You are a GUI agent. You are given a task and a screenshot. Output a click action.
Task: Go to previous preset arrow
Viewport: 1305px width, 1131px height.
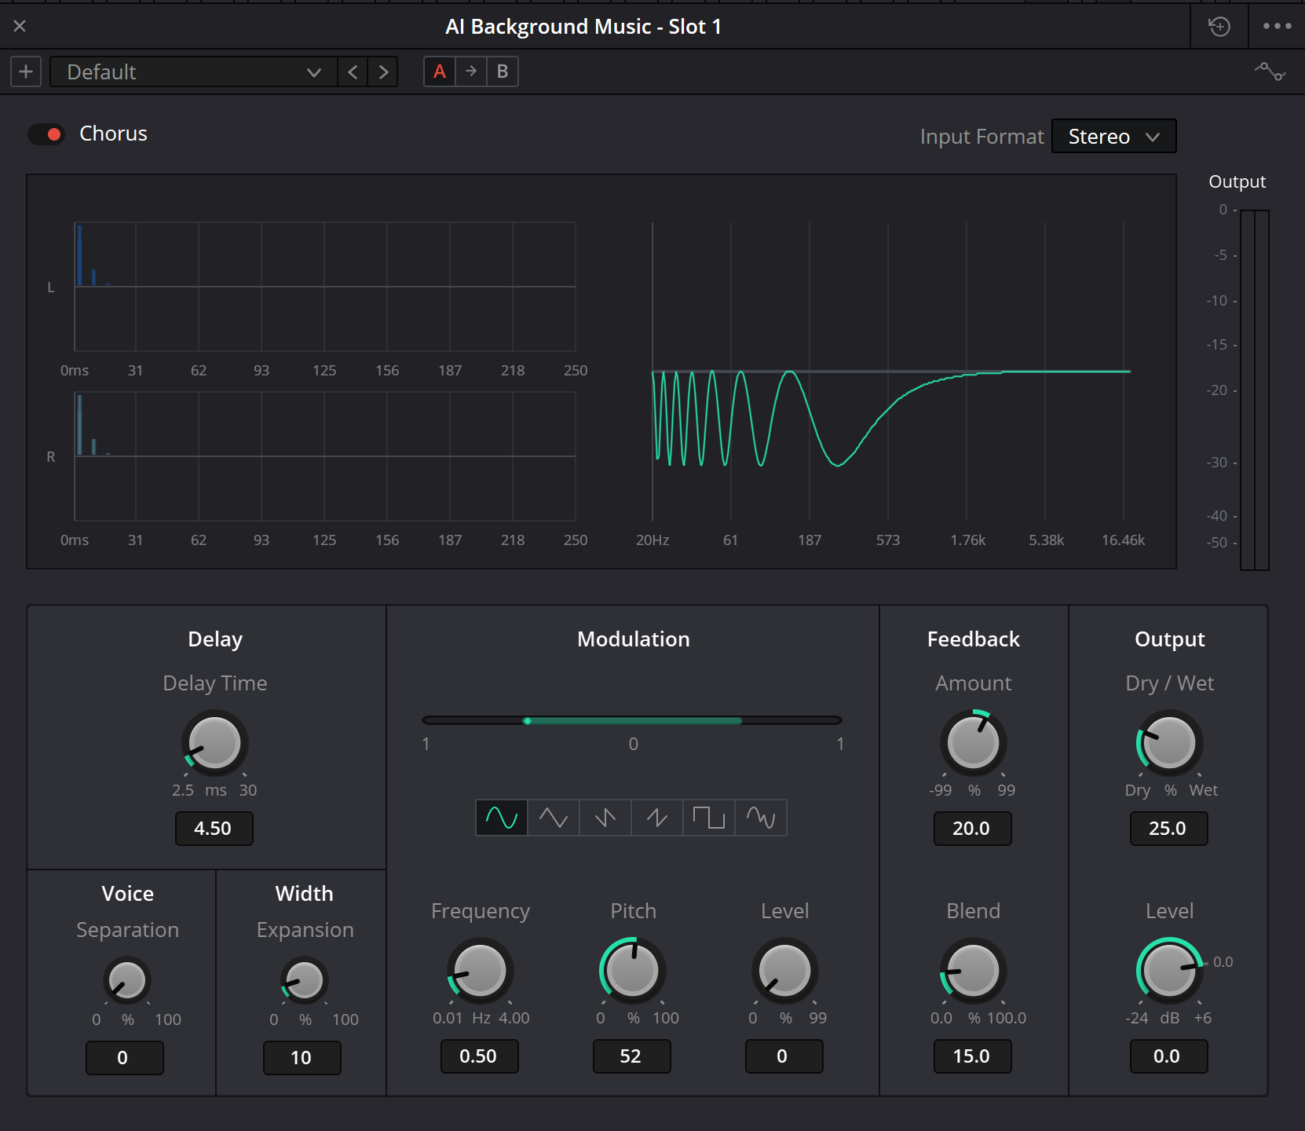click(x=353, y=71)
